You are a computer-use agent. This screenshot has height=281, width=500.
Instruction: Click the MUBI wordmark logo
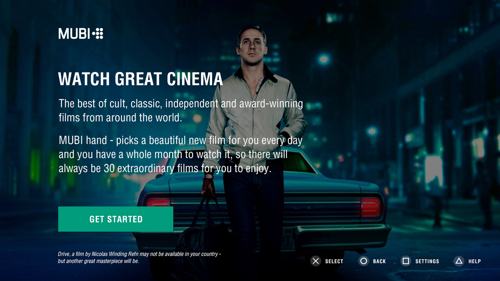click(x=75, y=34)
